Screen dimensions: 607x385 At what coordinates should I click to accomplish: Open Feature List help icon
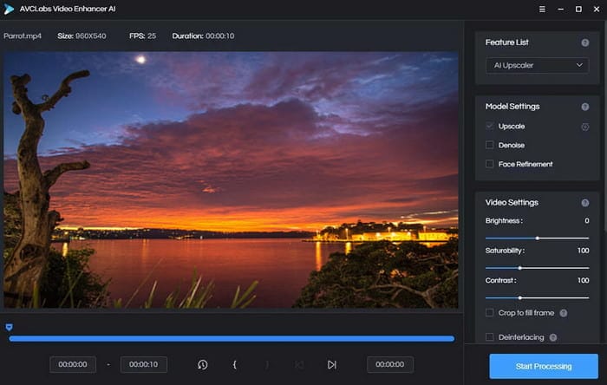point(585,42)
